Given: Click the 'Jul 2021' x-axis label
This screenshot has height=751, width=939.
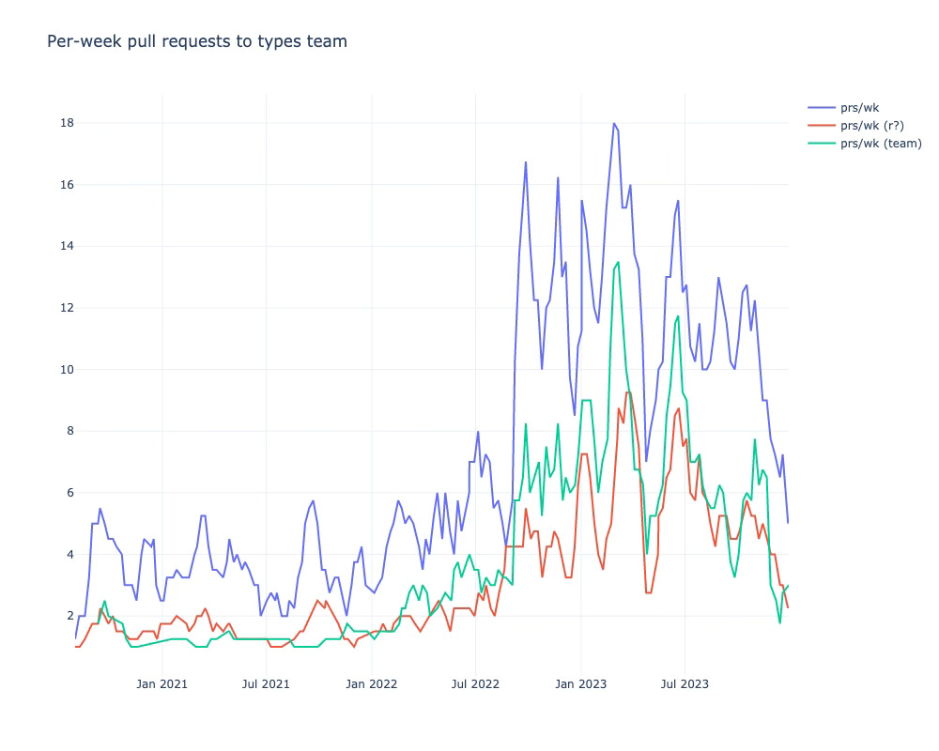Looking at the screenshot, I should [266, 684].
